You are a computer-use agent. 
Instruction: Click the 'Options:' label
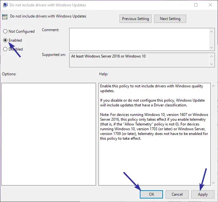(9, 74)
